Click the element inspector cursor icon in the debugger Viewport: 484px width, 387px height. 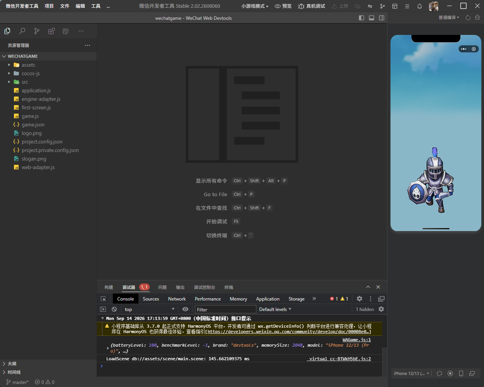point(103,299)
